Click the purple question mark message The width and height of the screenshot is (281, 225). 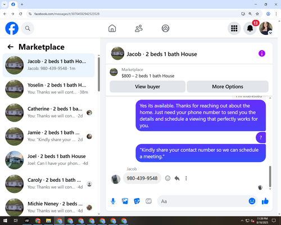[x=261, y=138]
